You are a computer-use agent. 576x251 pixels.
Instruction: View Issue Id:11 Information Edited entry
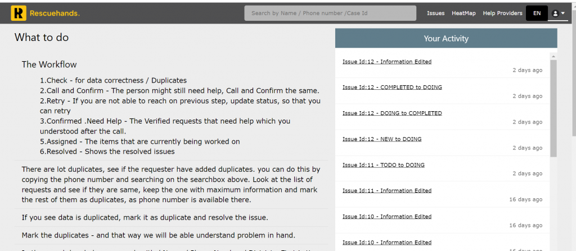point(387,191)
